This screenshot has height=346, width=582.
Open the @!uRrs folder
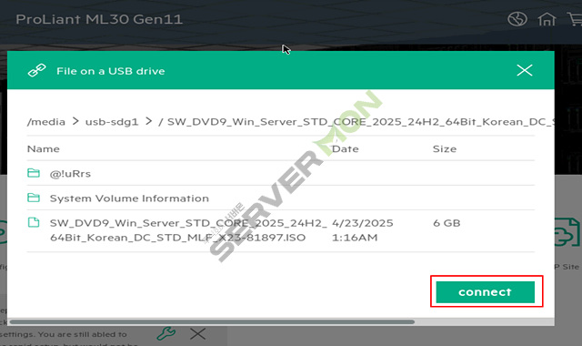click(x=70, y=174)
